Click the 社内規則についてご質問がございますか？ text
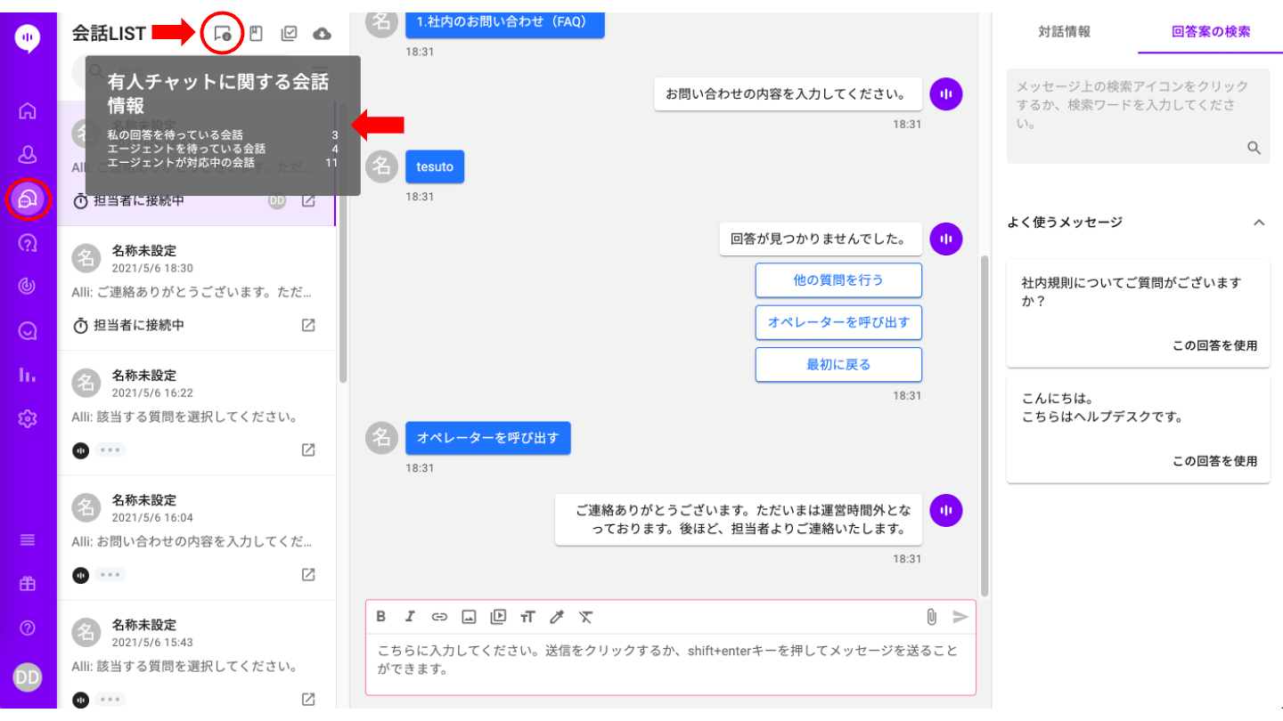The height and width of the screenshot is (721, 1283). [1132, 292]
